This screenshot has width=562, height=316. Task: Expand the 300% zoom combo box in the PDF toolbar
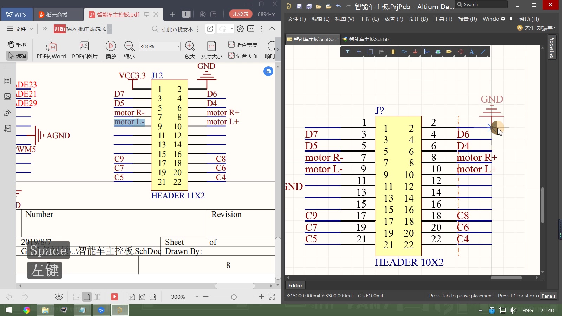click(178, 46)
